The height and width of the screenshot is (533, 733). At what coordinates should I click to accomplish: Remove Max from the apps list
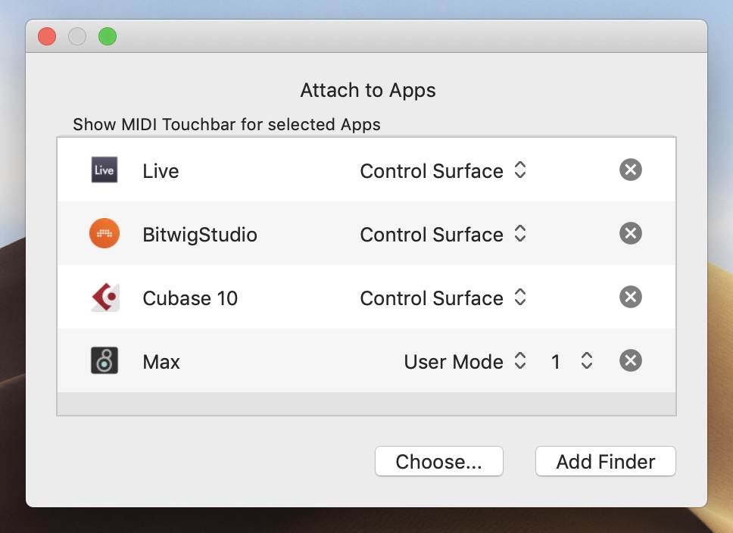click(x=630, y=361)
